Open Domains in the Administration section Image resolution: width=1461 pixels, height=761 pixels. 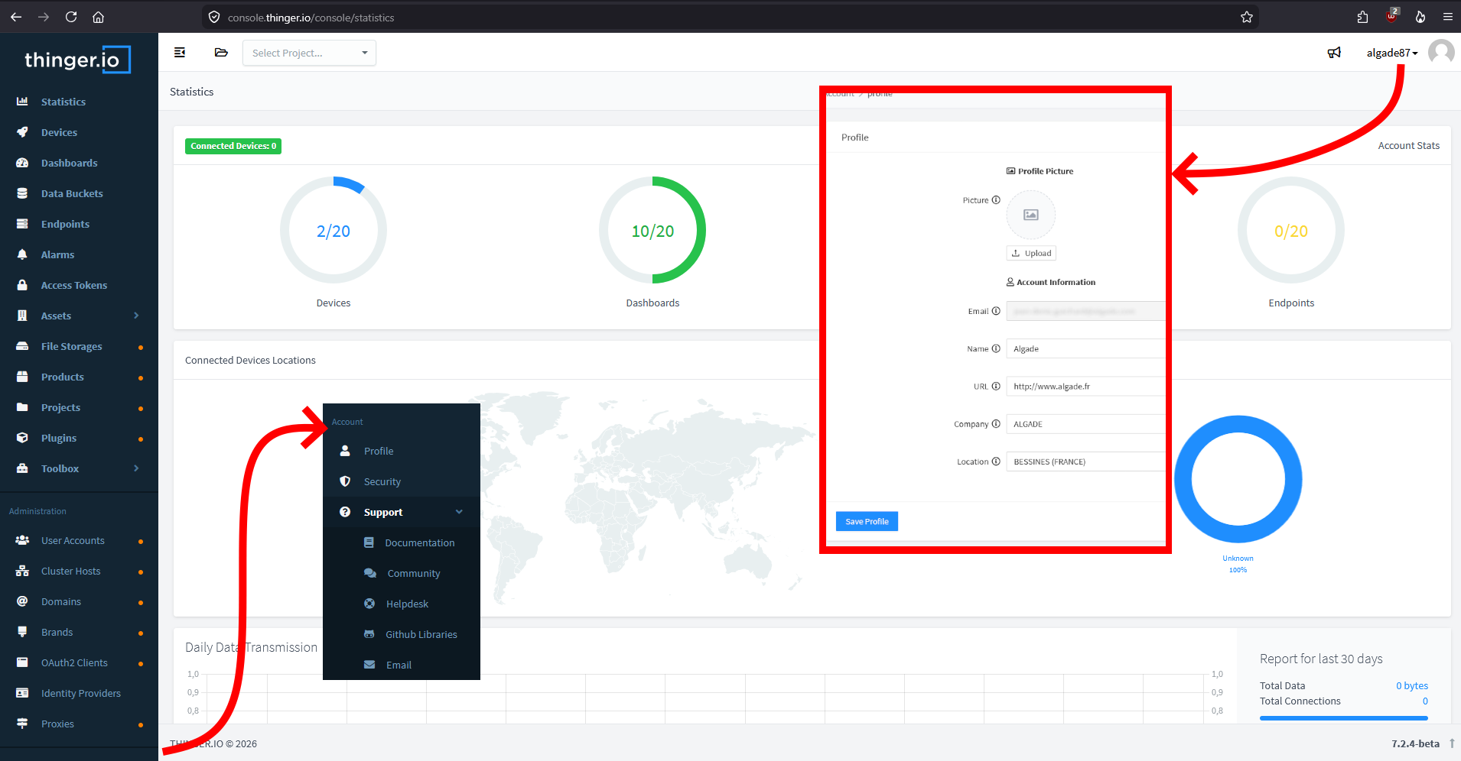(x=61, y=601)
